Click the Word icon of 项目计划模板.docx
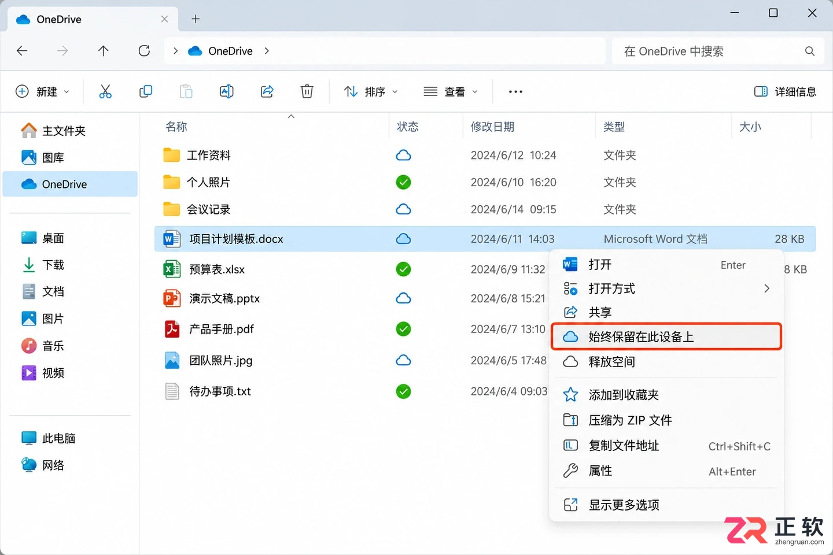The image size is (833, 555). click(171, 239)
